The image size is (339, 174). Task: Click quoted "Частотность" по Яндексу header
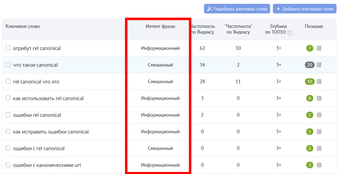click(238, 29)
